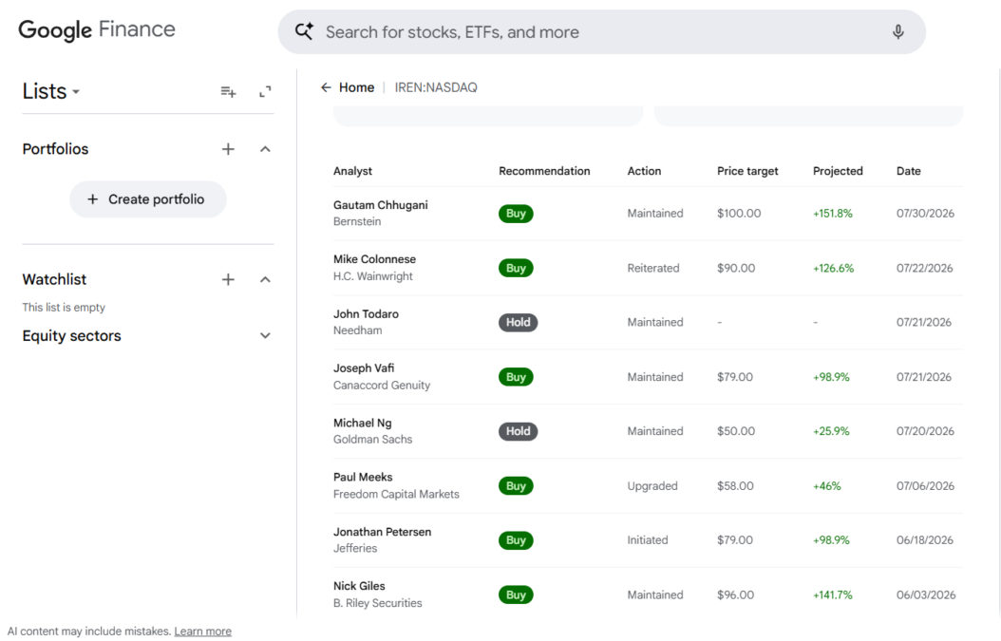Click Freedom Capital Markets firm name

pyautogui.click(x=396, y=494)
